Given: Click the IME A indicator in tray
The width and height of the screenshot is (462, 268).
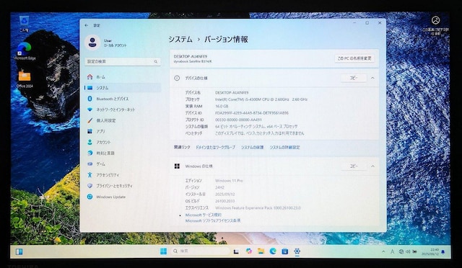Looking at the screenshot, I should 392,251.
